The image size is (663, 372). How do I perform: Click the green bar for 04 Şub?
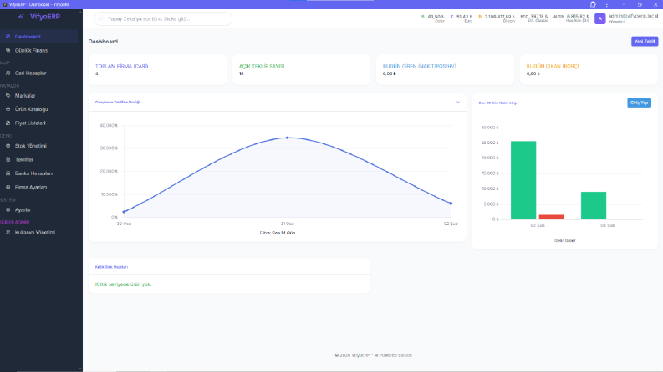[594, 206]
